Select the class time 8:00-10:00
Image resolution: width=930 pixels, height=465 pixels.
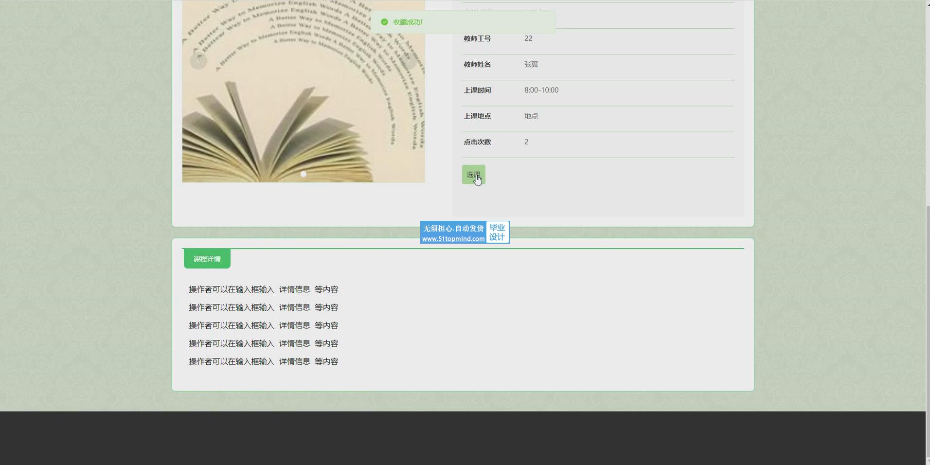tap(541, 90)
